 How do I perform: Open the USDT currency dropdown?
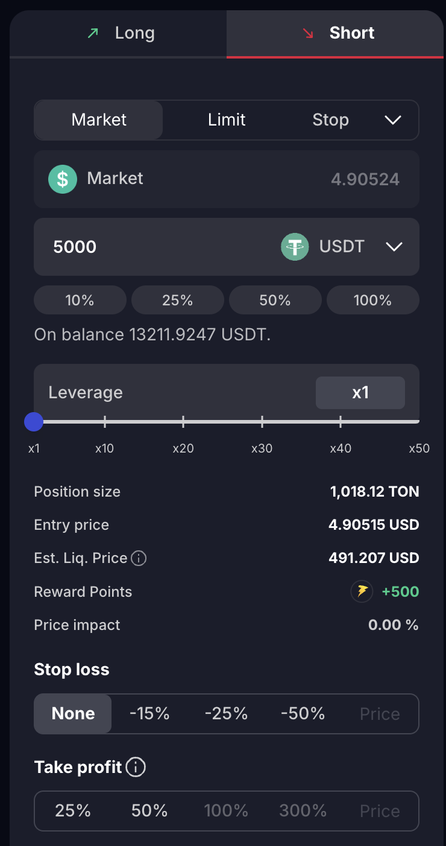pyautogui.click(x=394, y=247)
